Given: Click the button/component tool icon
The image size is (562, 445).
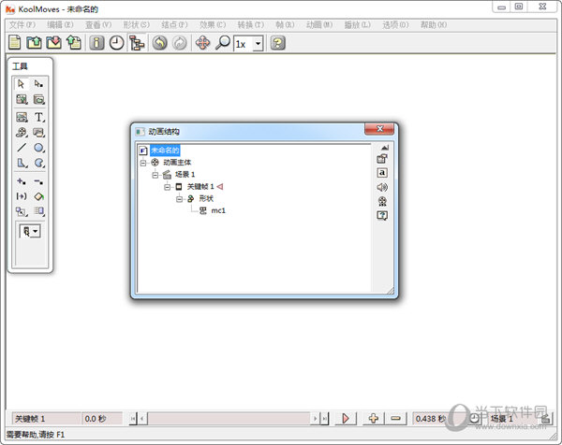Looking at the screenshot, I should tap(38, 133).
